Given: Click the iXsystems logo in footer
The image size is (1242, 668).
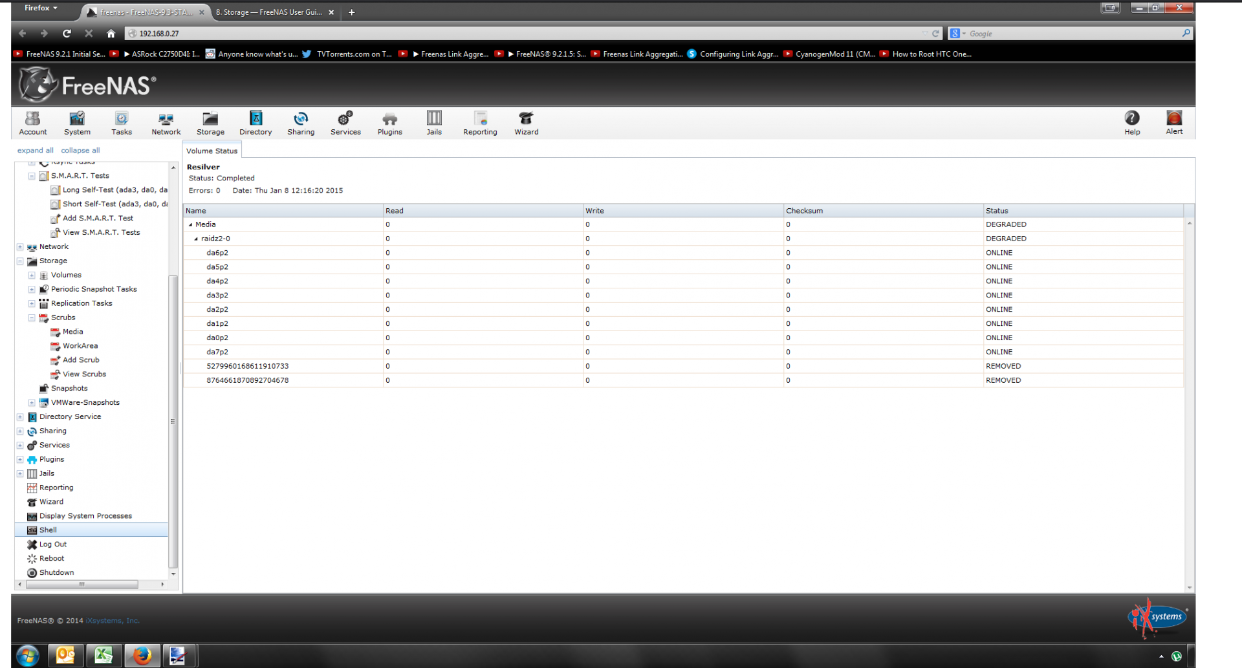Looking at the screenshot, I should point(1158,617).
